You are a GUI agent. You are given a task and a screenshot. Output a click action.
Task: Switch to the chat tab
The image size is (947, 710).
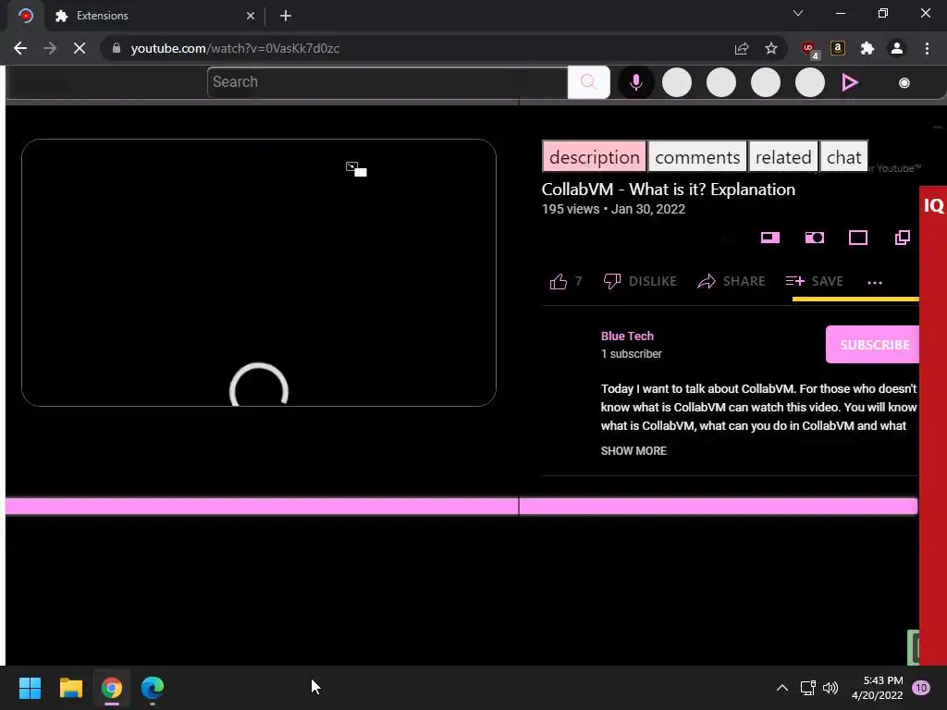(843, 157)
